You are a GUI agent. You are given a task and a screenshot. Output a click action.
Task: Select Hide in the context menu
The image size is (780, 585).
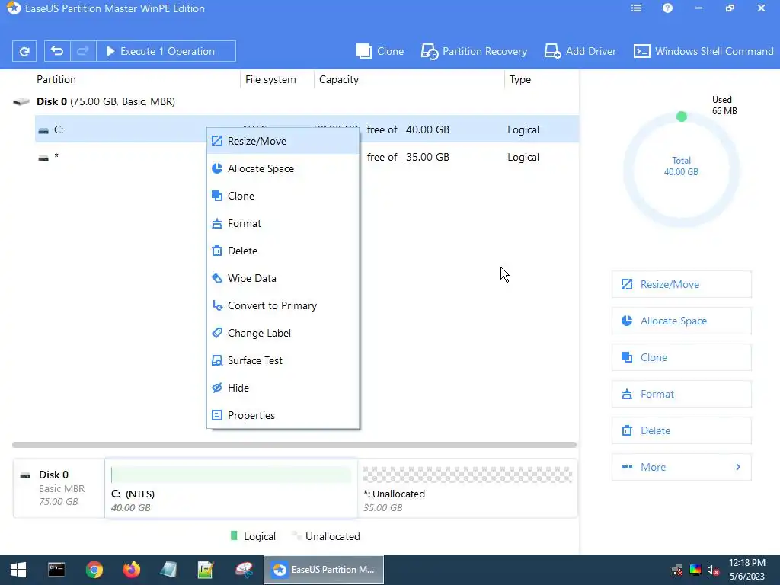coord(283,388)
